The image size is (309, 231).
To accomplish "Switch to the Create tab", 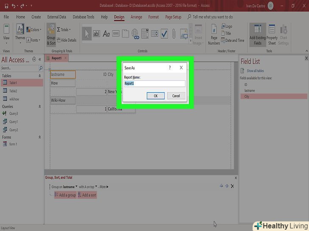I will [x=36, y=17].
